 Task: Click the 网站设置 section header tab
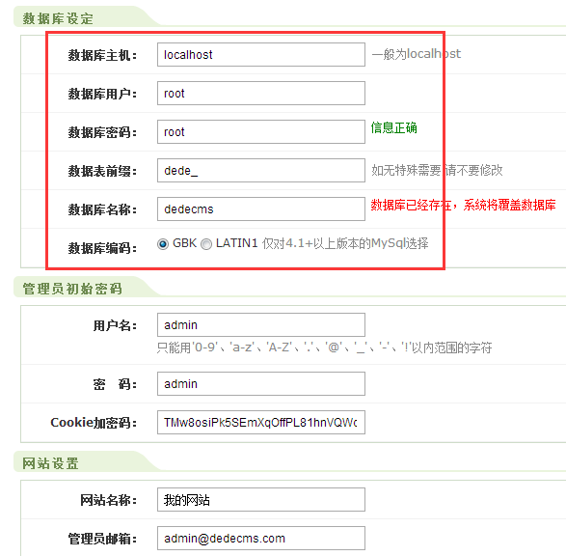coord(50,463)
